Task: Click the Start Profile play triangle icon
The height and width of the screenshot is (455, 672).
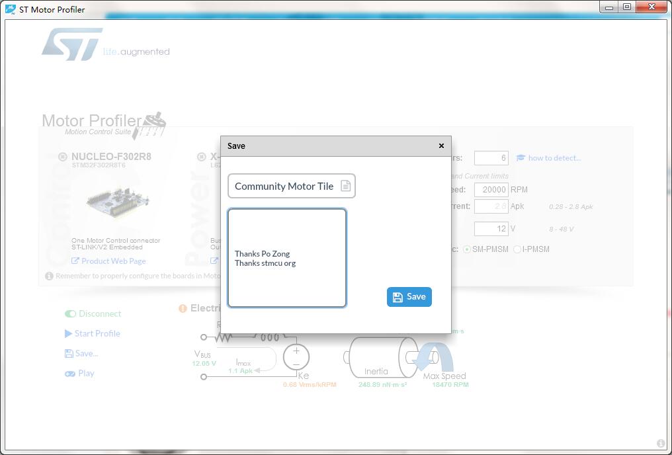Action: pos(68,333)
